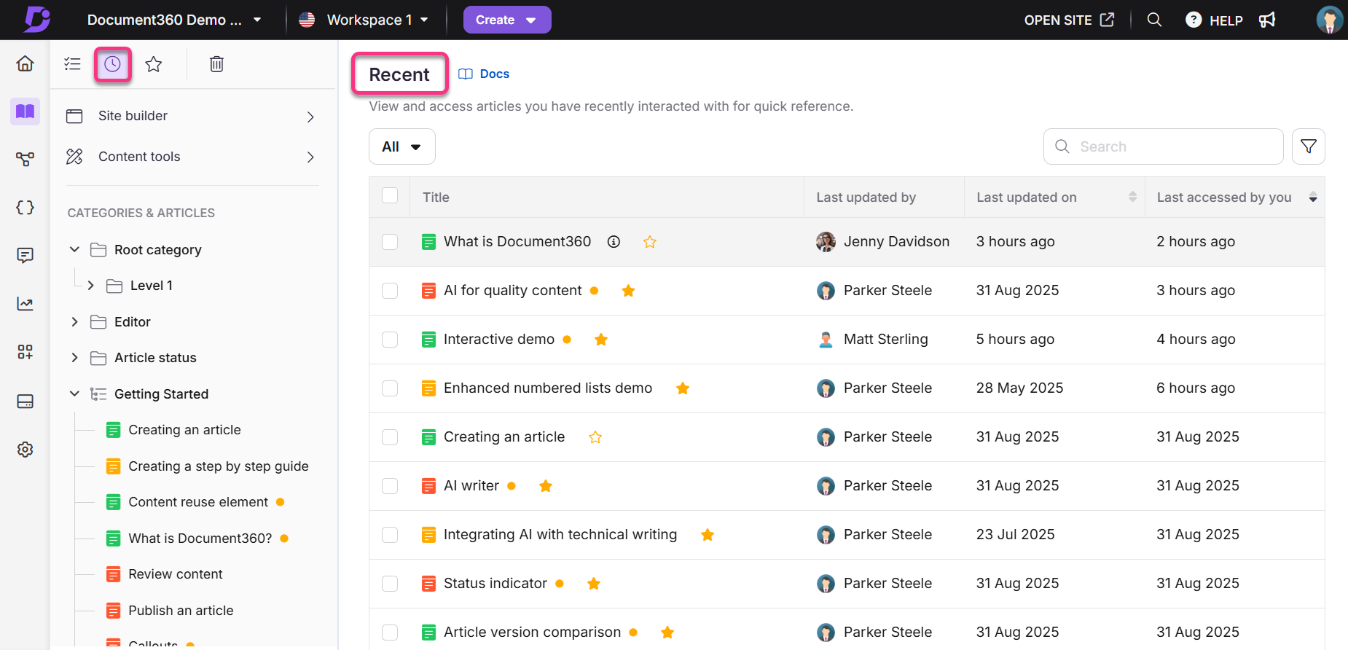Check the Status indicator row checkbox
Viewport: 1348px width, 650px height.
point(390,584)
